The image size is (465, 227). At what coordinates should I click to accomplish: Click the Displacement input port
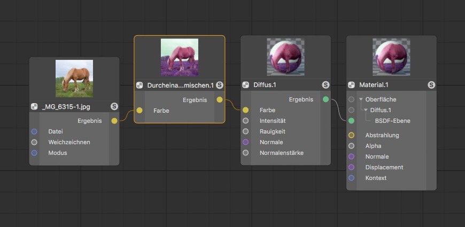tap(351, 167)
